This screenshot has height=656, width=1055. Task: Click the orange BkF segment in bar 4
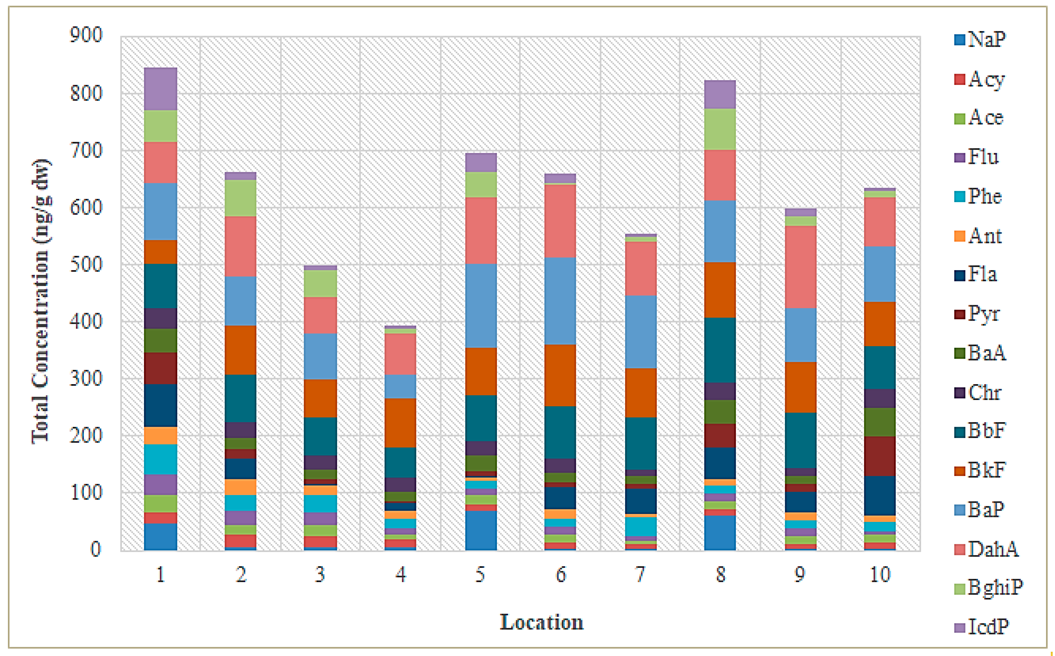click(x=400, y=422)
